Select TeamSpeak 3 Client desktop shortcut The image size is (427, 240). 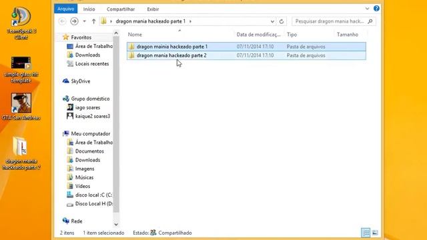(x=21, y=23)
